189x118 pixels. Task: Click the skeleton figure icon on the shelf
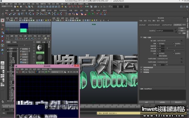click(66, 14)
